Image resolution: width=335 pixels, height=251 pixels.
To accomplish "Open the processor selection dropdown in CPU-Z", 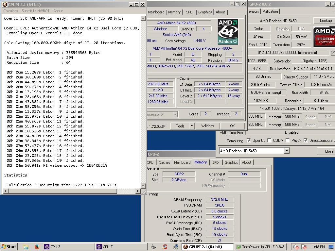I will point(175,114).
